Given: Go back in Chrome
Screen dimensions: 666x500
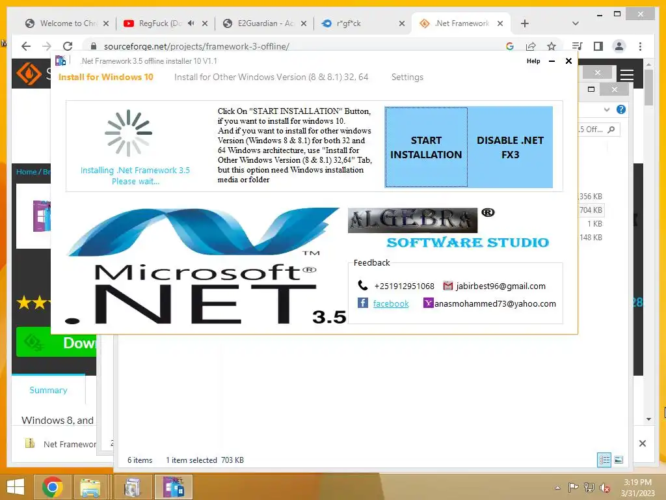Looking at the screenshot, I should coord(26,46).
